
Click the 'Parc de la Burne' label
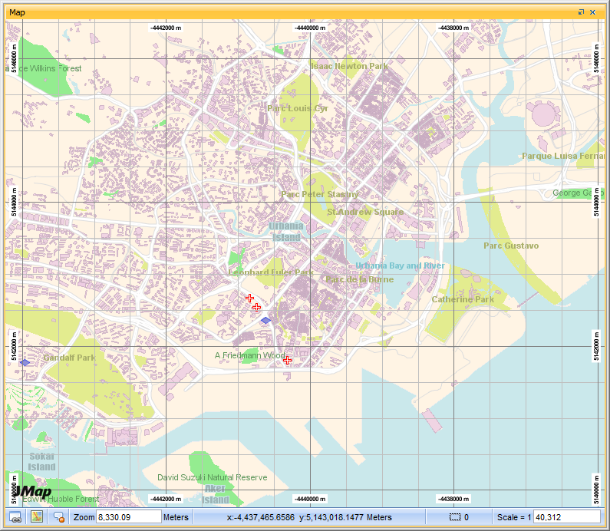click(x=359, y=279)
